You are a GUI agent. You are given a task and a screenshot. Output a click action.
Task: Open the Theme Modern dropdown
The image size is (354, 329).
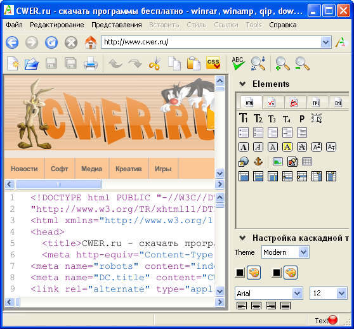[x=303, y=252]
